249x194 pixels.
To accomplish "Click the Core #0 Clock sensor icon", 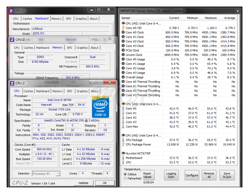I will (x=123, y=32).
